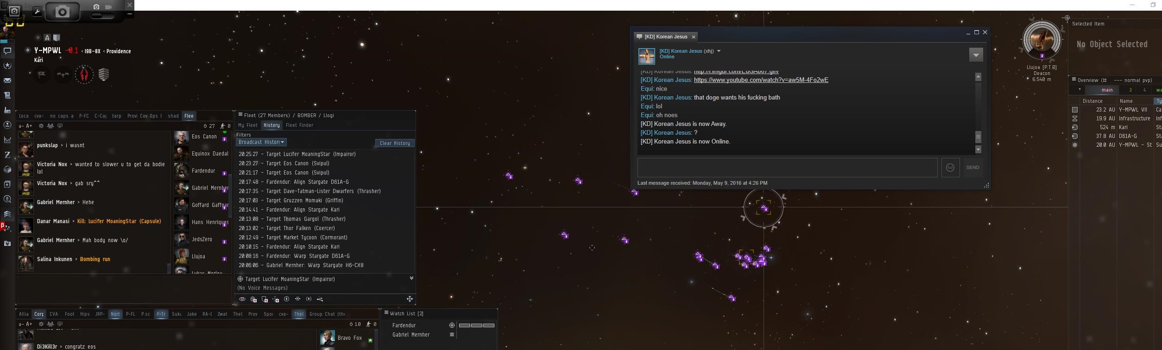Image resolution: width=1162 pixels, height=350 pixels.
Task: Click the member list icon in the Fleet chat panel
Action: (x=51, y=126)
